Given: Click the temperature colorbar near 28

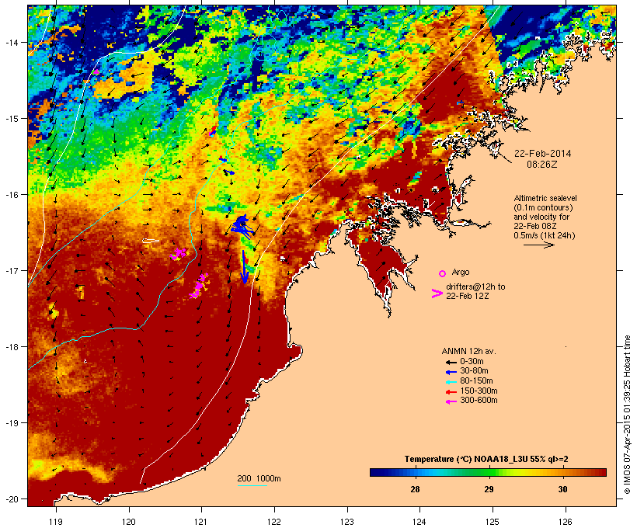Looking at the screenshot, I should tap(415, 472).
